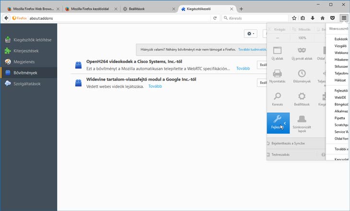Click the address bar about:addons

(x=119, y=18)
